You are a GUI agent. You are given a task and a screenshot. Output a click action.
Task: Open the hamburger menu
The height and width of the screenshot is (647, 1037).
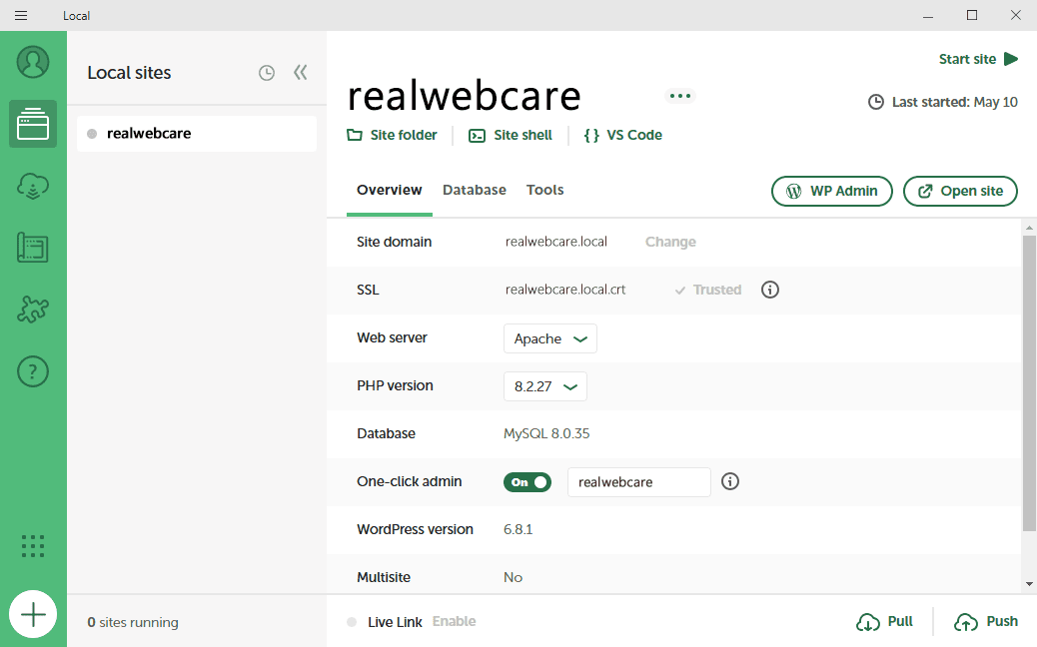coord(21,15)
